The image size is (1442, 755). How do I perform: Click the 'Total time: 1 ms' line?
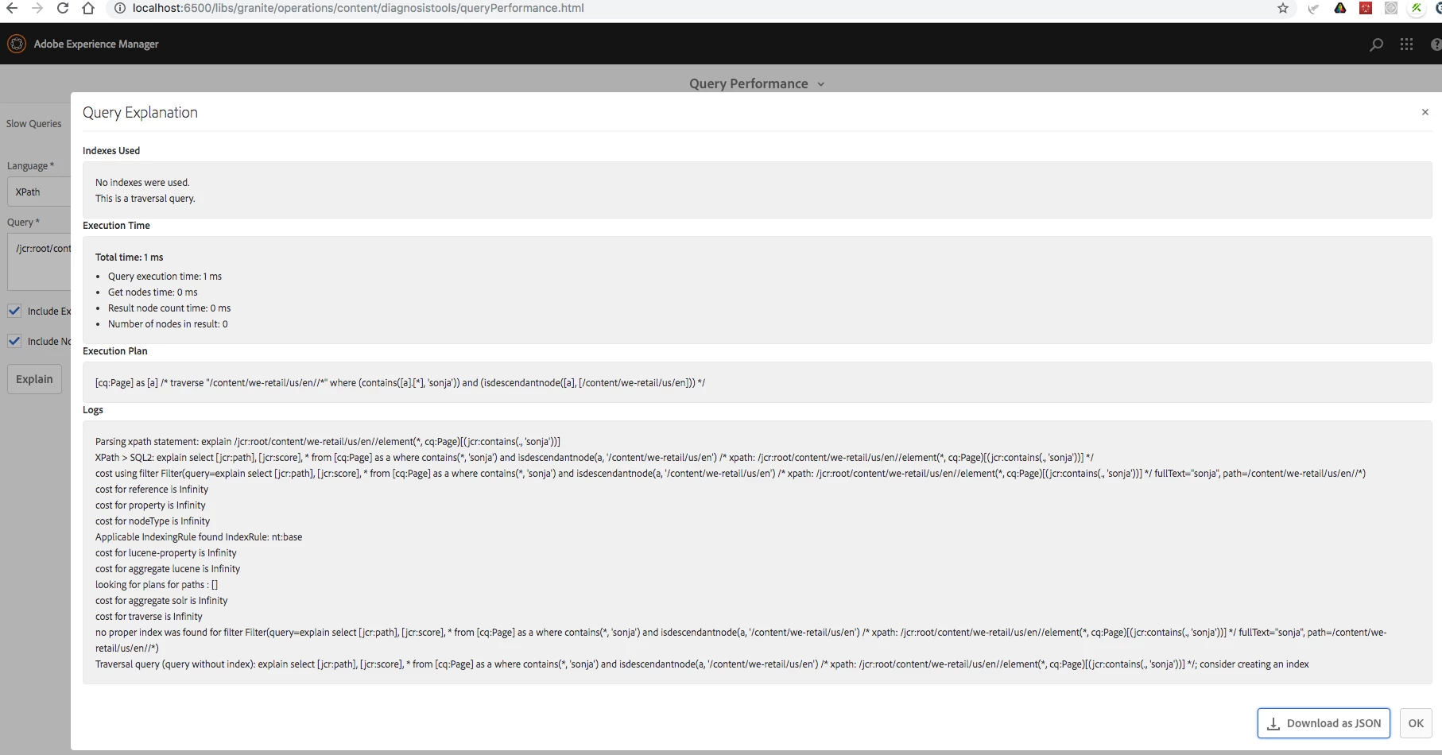[x=129, y=257]
